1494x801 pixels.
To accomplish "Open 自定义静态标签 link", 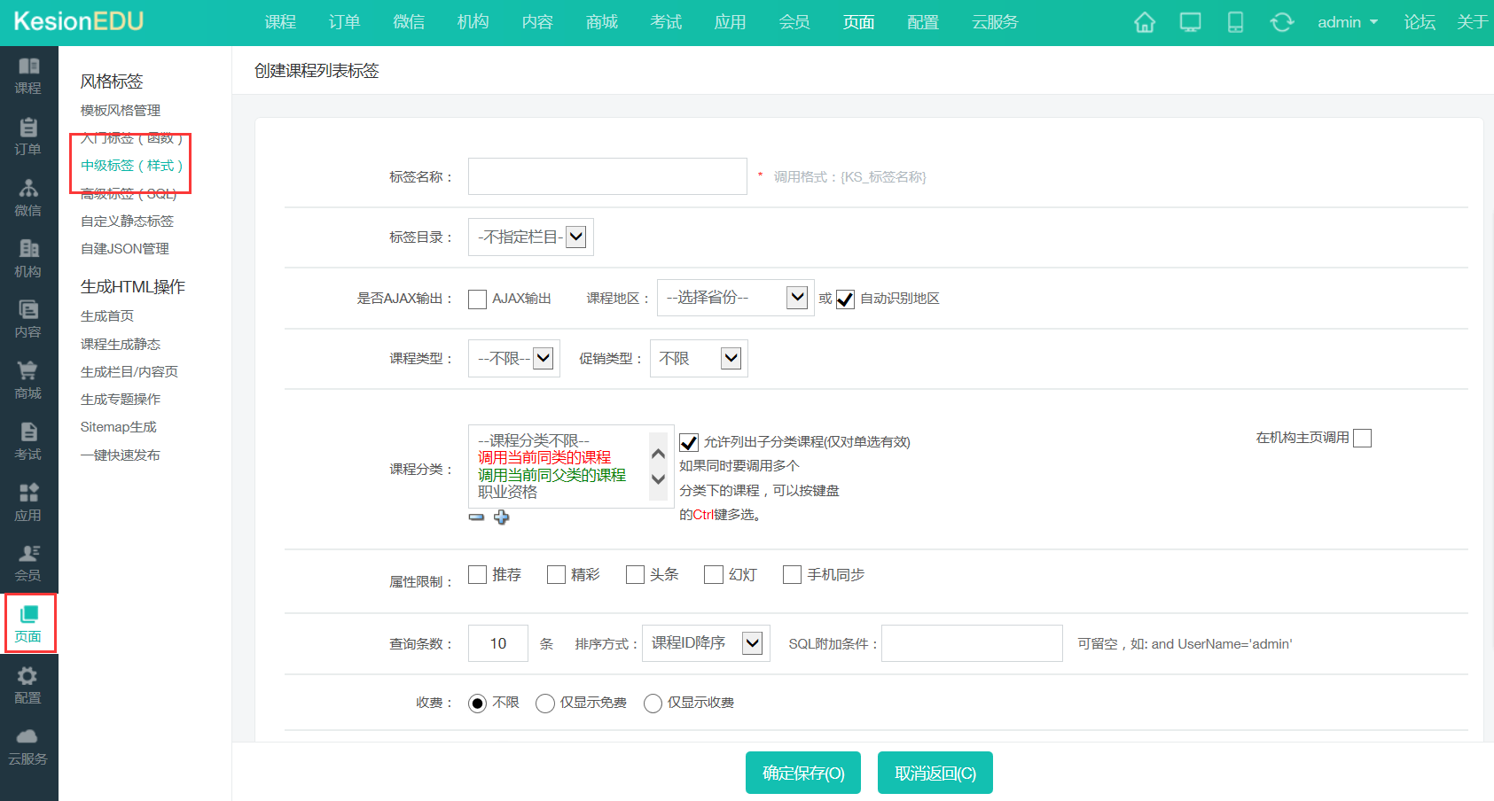I will pyautogui.click(x=127, y=222).
